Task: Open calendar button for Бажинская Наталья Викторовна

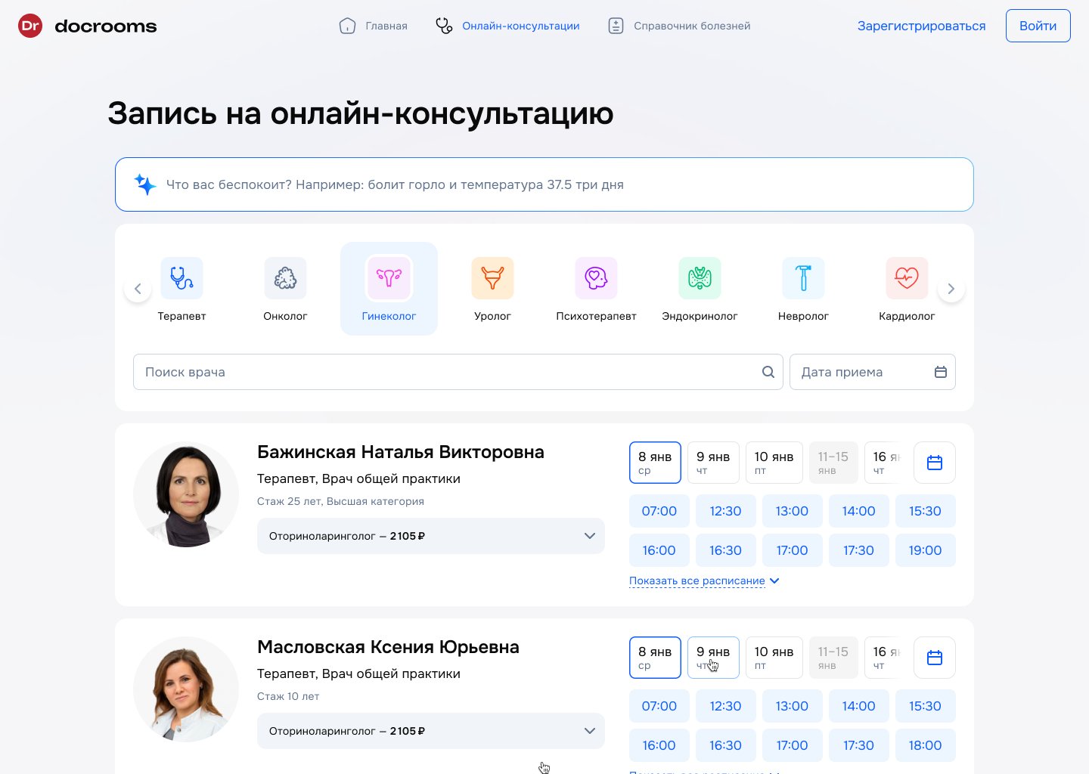Action: 935,463
